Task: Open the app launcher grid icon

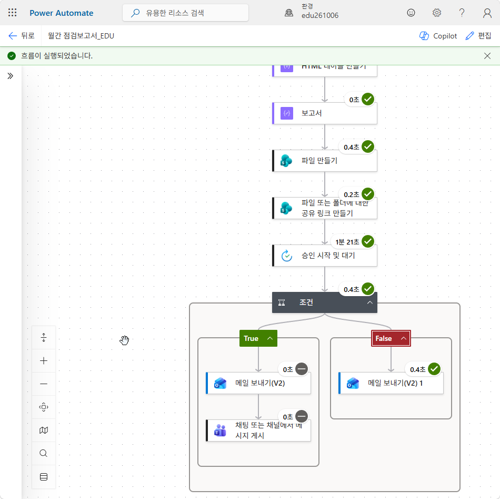Action: coord(13,13)
